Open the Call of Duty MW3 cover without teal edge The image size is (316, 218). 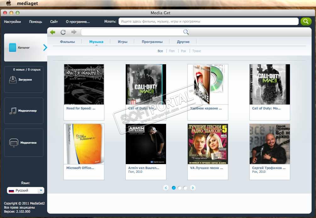270,84
